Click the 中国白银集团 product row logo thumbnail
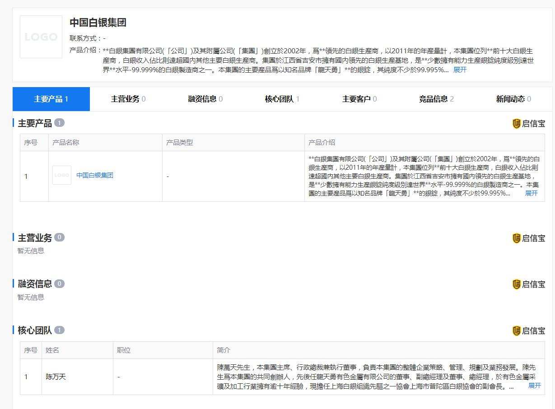 point(62,175)
